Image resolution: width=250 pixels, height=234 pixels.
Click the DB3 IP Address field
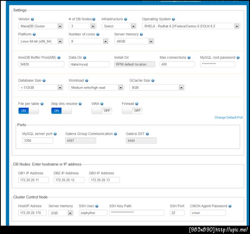[105, 180]
